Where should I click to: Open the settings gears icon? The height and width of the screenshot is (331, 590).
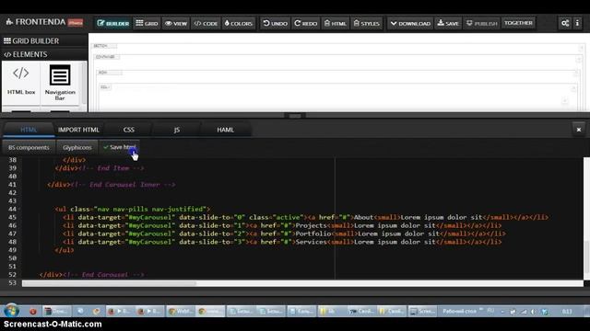[565, 23]
